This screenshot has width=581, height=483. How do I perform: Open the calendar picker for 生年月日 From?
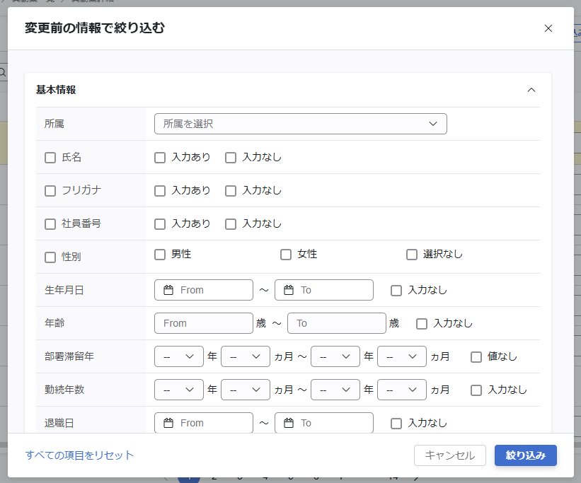tap(168, 290)
